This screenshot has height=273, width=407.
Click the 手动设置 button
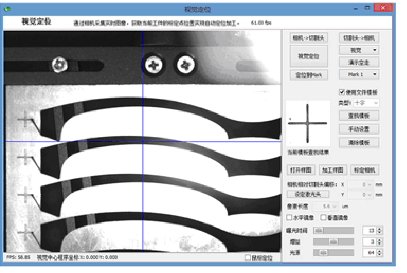[359, 129]
